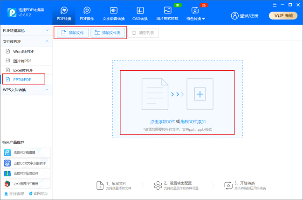Click version text v8.6.0.2
Image resolution: width=303 pixels, height=200 pixels.
click(x=25, y=15)
